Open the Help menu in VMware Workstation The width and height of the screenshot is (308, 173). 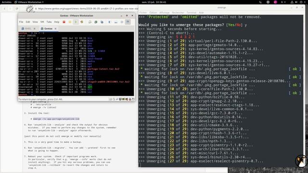click(57, 22)
